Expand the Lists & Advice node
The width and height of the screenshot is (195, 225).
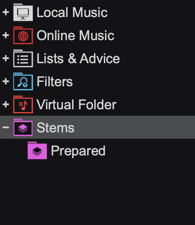(6, 58)
